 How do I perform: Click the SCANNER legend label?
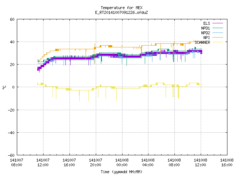click(x=202, y=42)
